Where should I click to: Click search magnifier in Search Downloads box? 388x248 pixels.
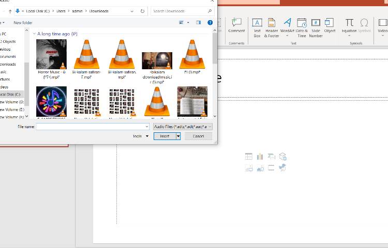(210, 11)
